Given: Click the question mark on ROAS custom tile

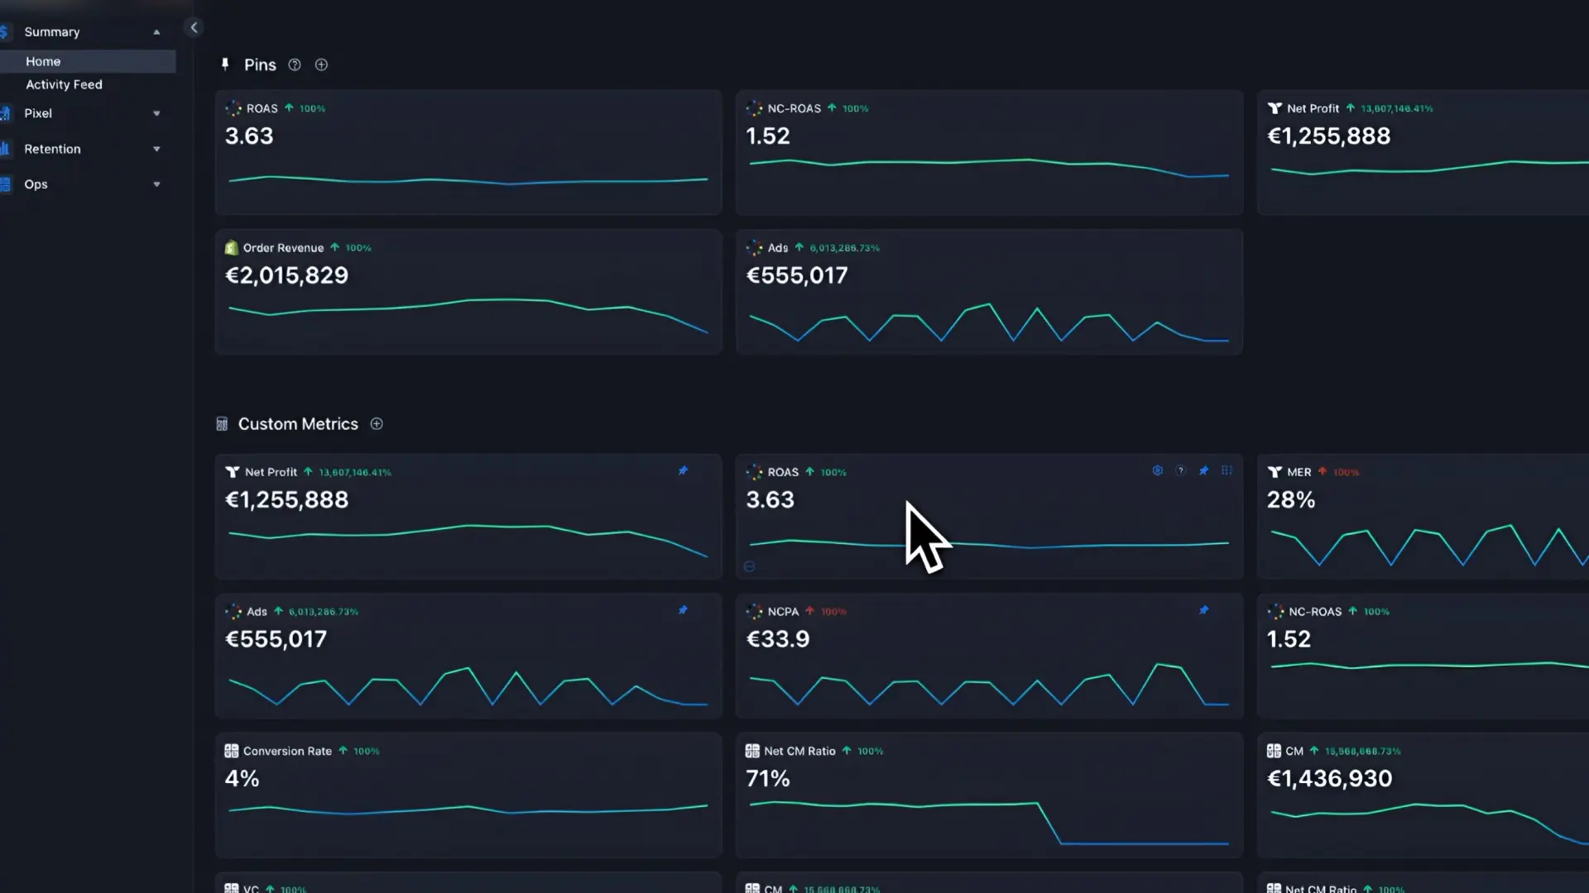Looking at the screenshot, I should tap(1180, 470).
